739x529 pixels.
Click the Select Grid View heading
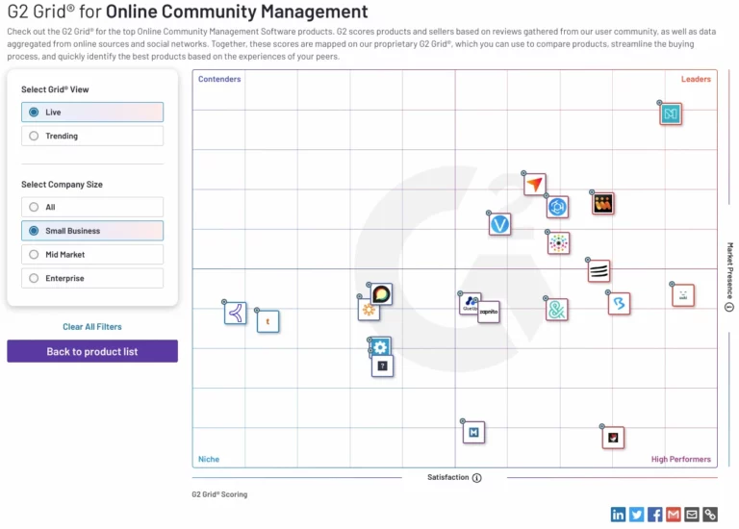55,89
